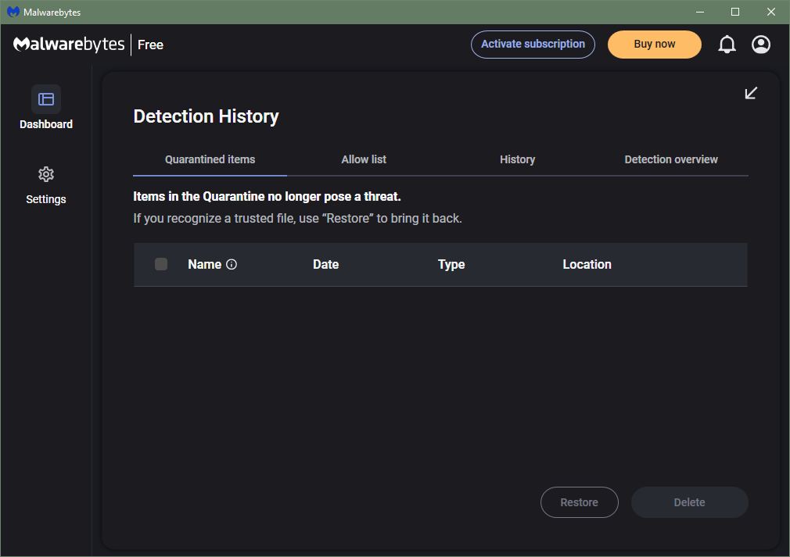Open the account profile icon
The height and width of the screenshot is (557, 790).
[x=761, y=45]
